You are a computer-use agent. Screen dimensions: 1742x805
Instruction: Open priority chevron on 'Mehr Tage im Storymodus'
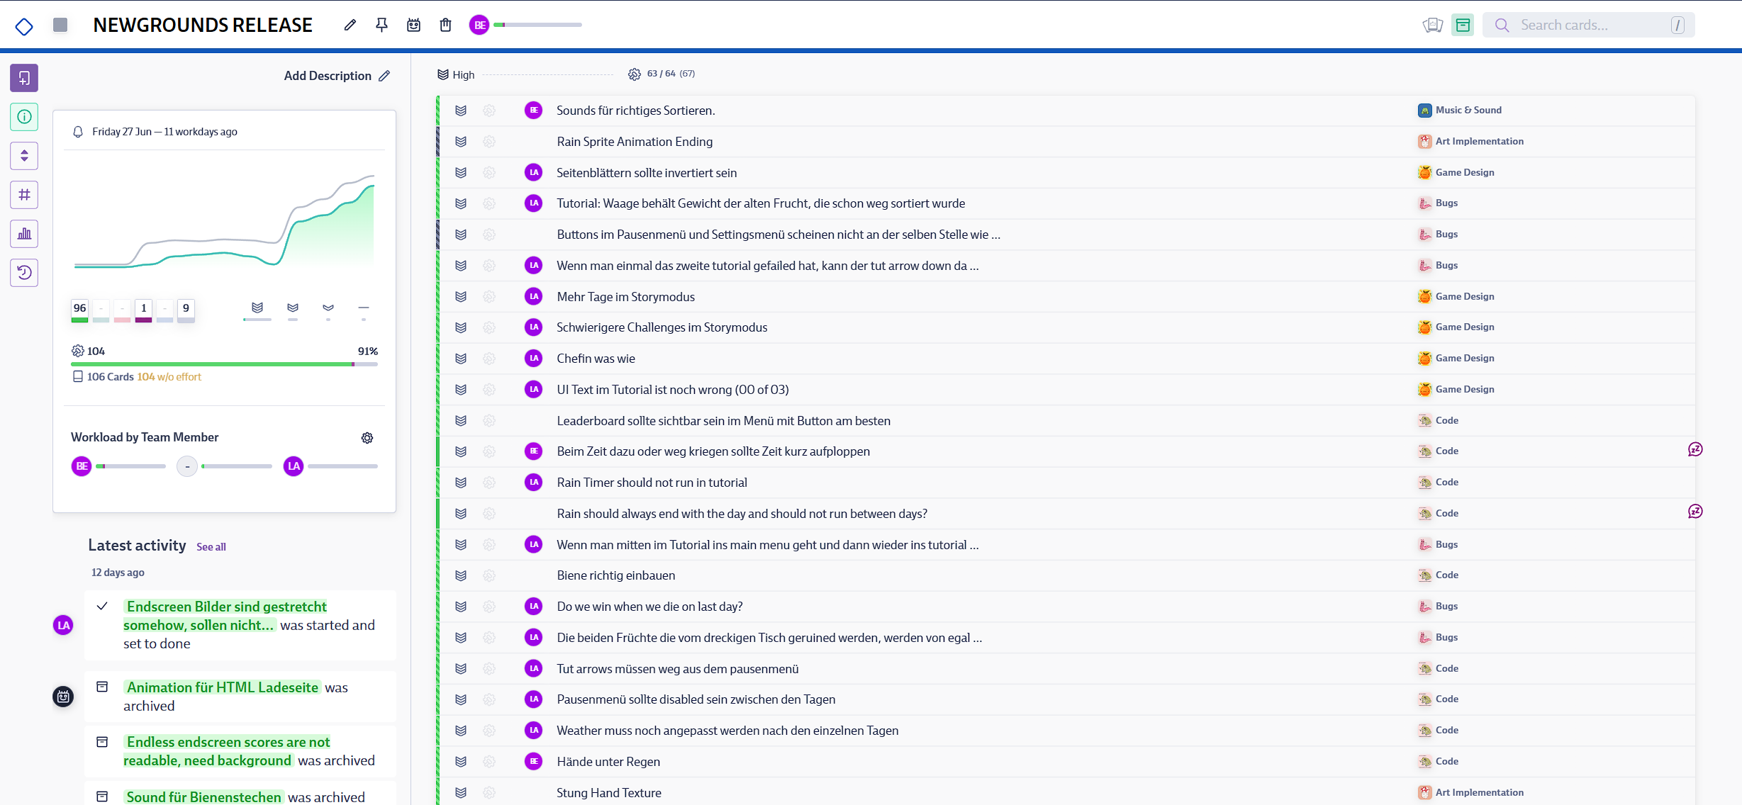(461, 297)
